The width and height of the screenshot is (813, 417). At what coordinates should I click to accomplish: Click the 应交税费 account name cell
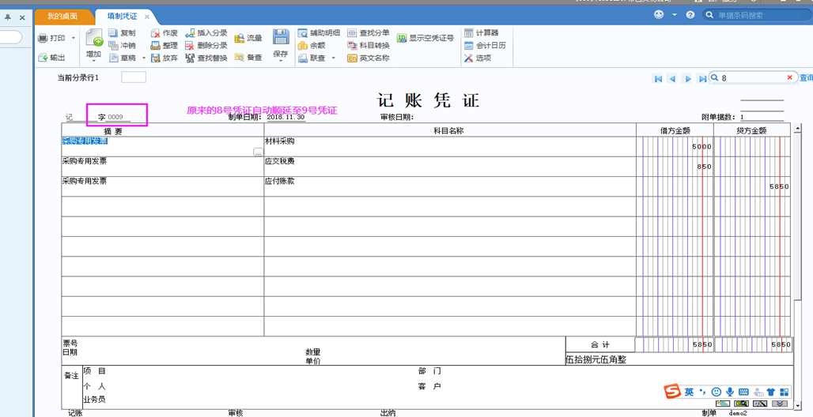450,167
